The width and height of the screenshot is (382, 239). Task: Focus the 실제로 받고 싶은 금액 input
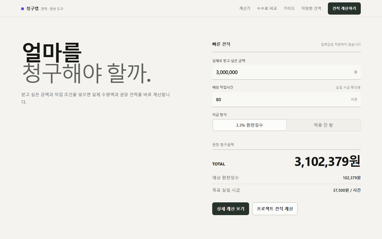[286, 72]
